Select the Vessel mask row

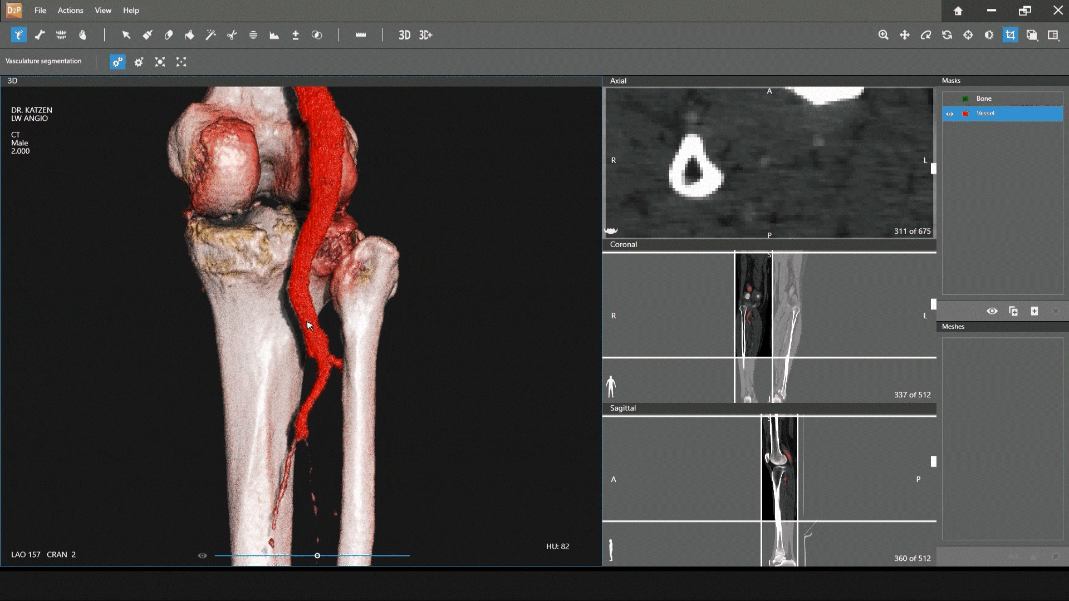point(1002,114)
